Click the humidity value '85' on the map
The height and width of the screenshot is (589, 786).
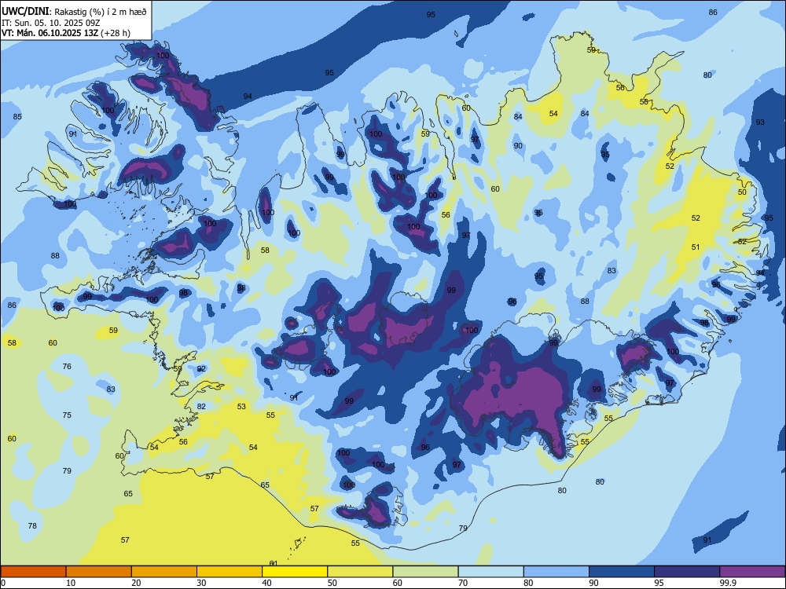[17, 117]
